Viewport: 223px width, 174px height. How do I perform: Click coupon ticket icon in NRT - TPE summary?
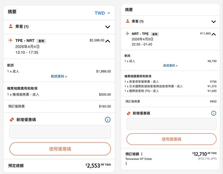[129, 113]
